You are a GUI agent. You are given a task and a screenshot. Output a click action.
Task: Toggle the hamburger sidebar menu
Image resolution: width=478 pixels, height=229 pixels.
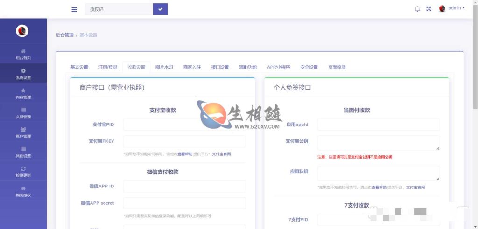[x=74, y=9]
